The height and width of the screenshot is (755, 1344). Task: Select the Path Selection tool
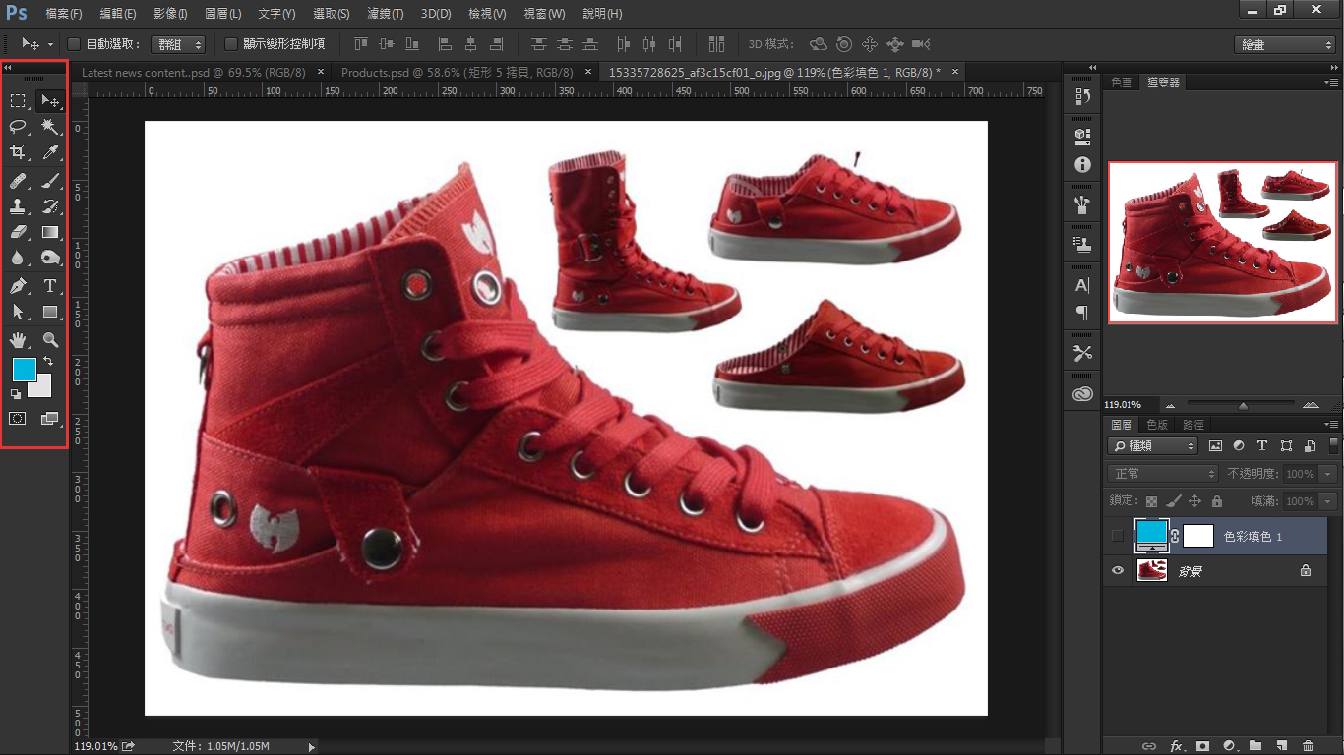[18, 312]
